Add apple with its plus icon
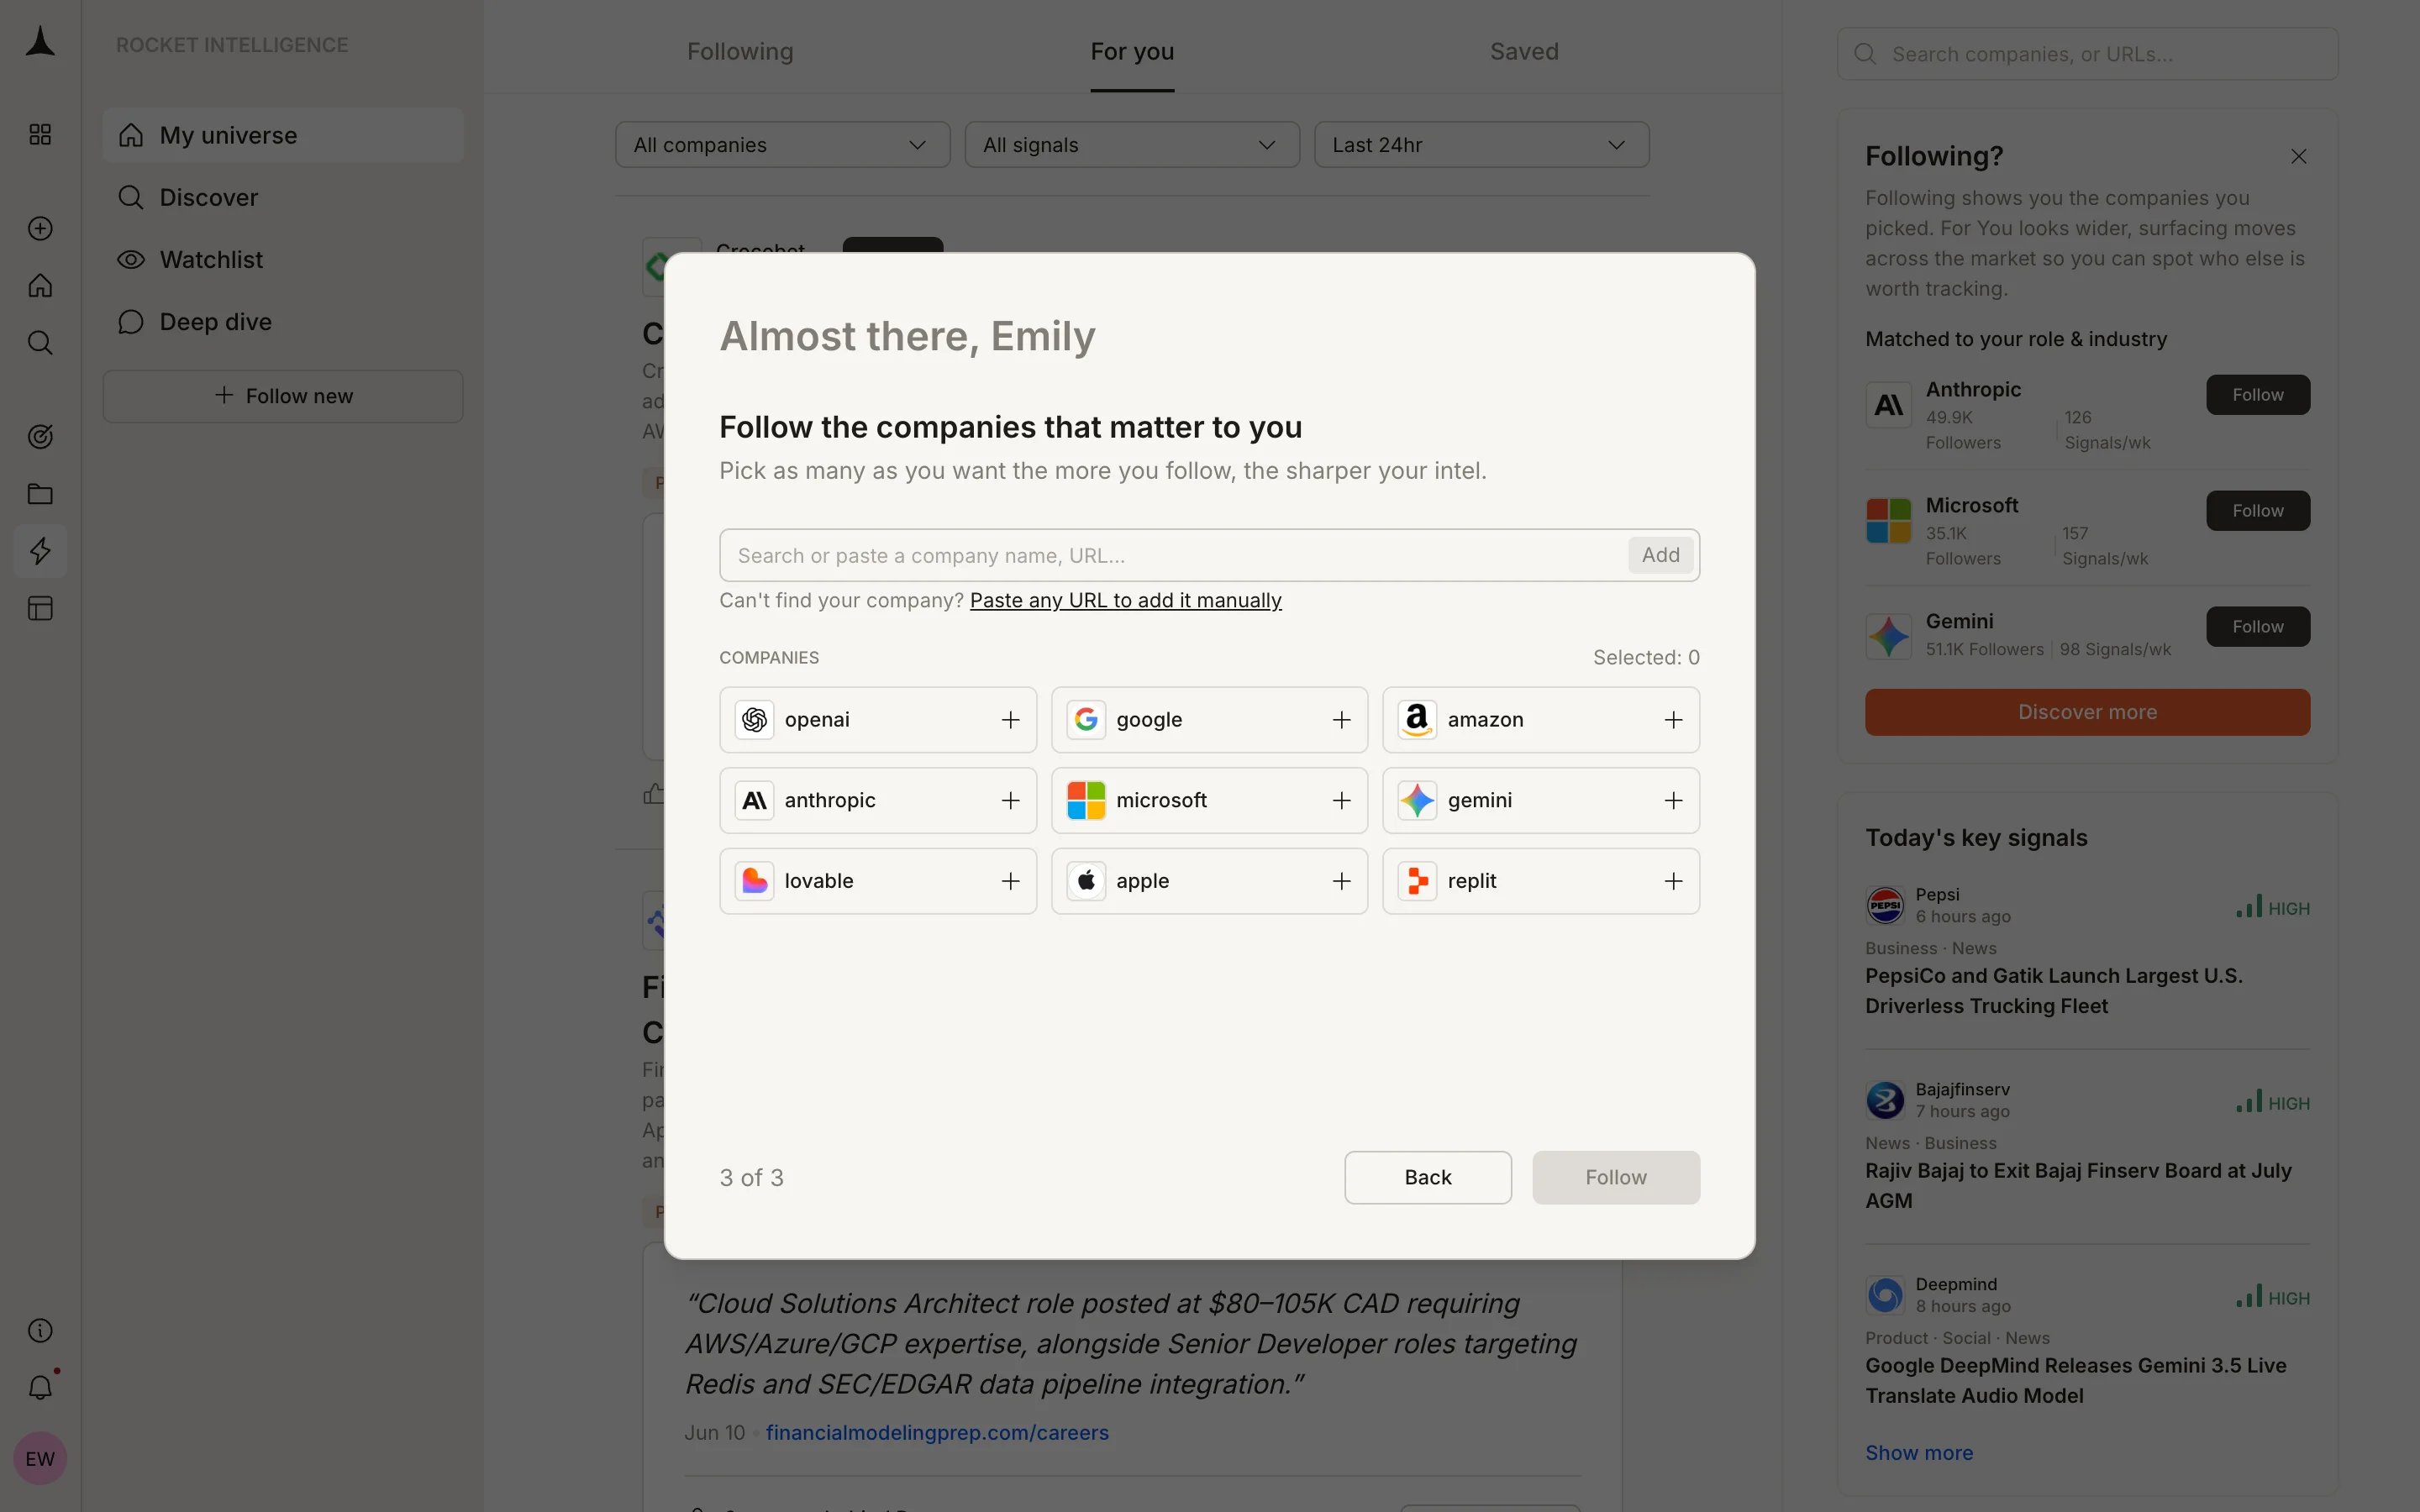 click(x=1341, y=881)
